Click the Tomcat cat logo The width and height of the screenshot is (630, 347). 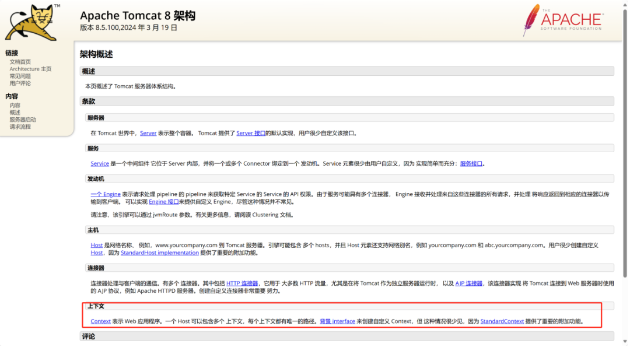31,23
